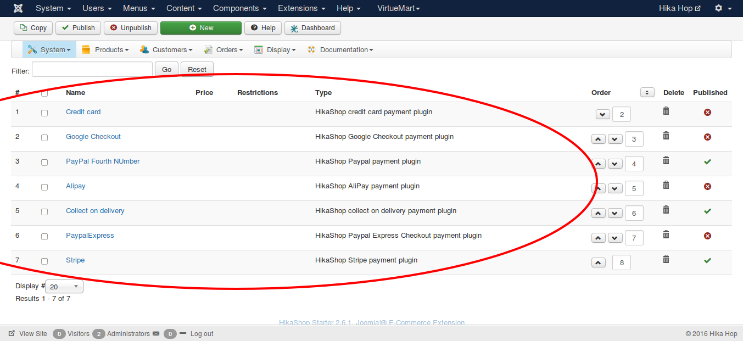Screen dimensions: 743x341
Task: Tick the Stripe row checkbox
Action: (x=44, y=261)
